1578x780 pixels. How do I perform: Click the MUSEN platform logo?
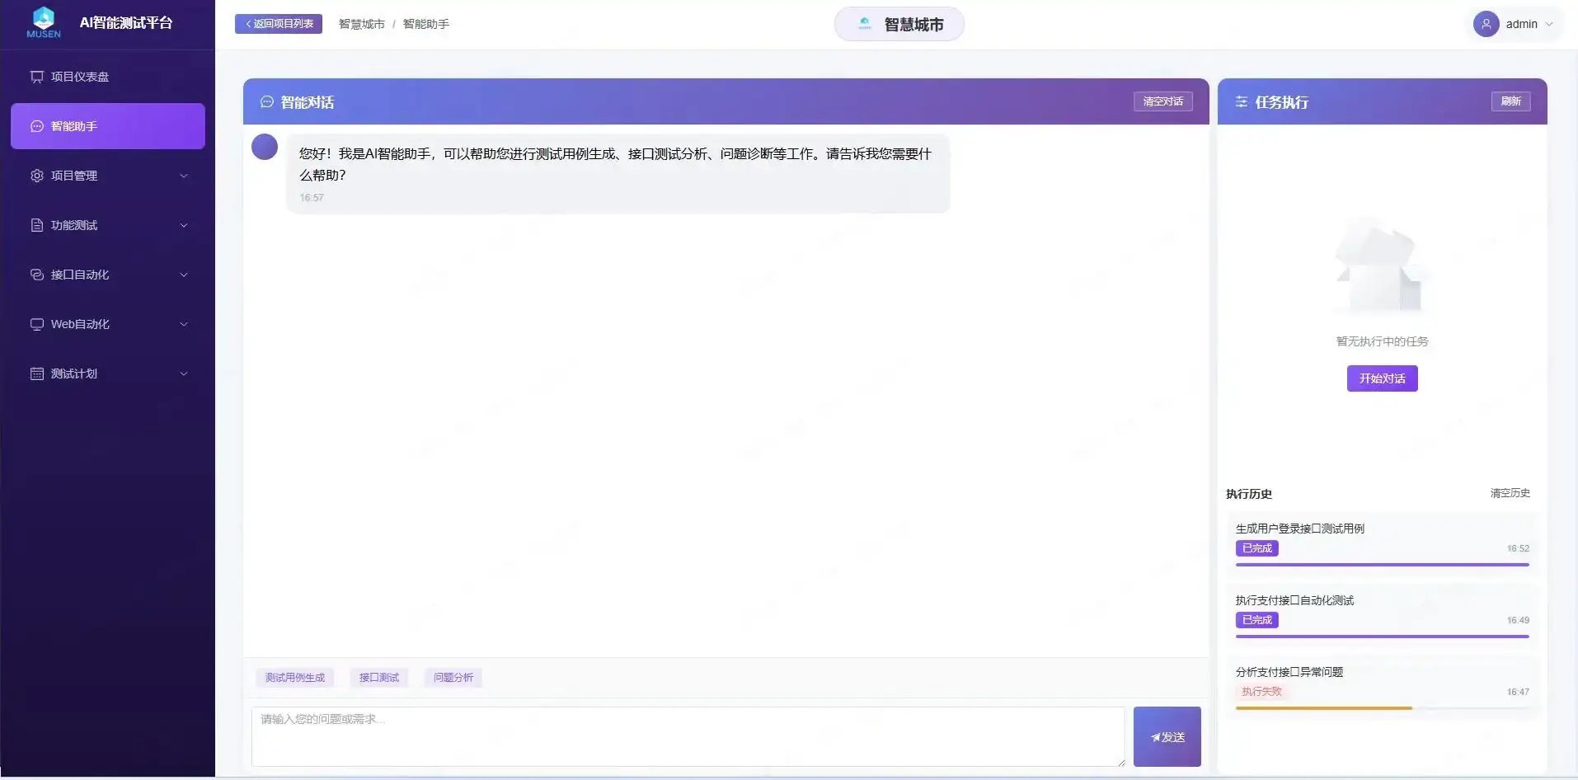pos(43,22)
